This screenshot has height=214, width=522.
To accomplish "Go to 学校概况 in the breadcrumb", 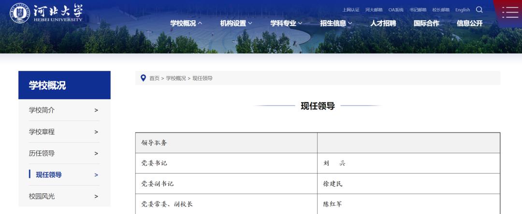I will click(176, 78).
